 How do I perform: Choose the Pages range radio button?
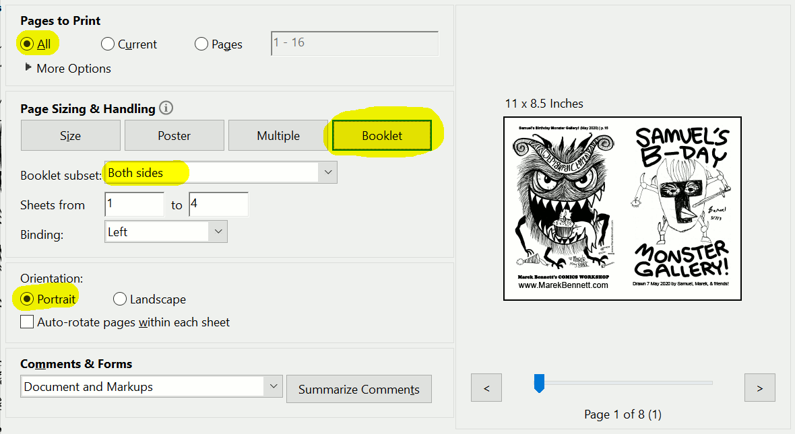click(201, 44)
